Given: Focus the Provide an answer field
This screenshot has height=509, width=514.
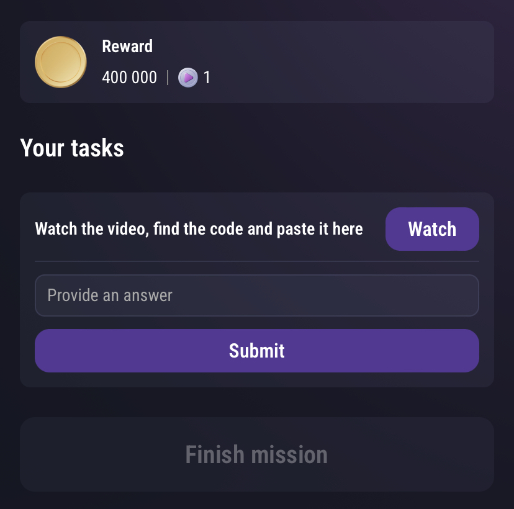Looking at the screenshot, I should point(256,295).
